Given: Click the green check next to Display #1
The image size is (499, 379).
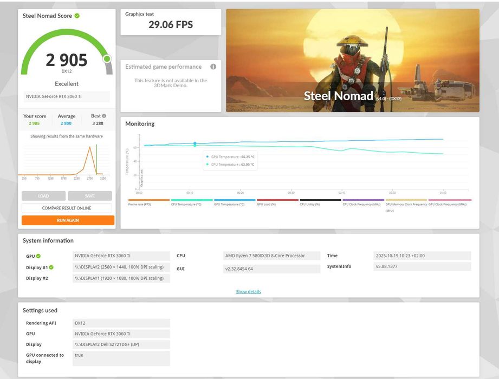Looking at the screenshot, I should click(51, 267).
